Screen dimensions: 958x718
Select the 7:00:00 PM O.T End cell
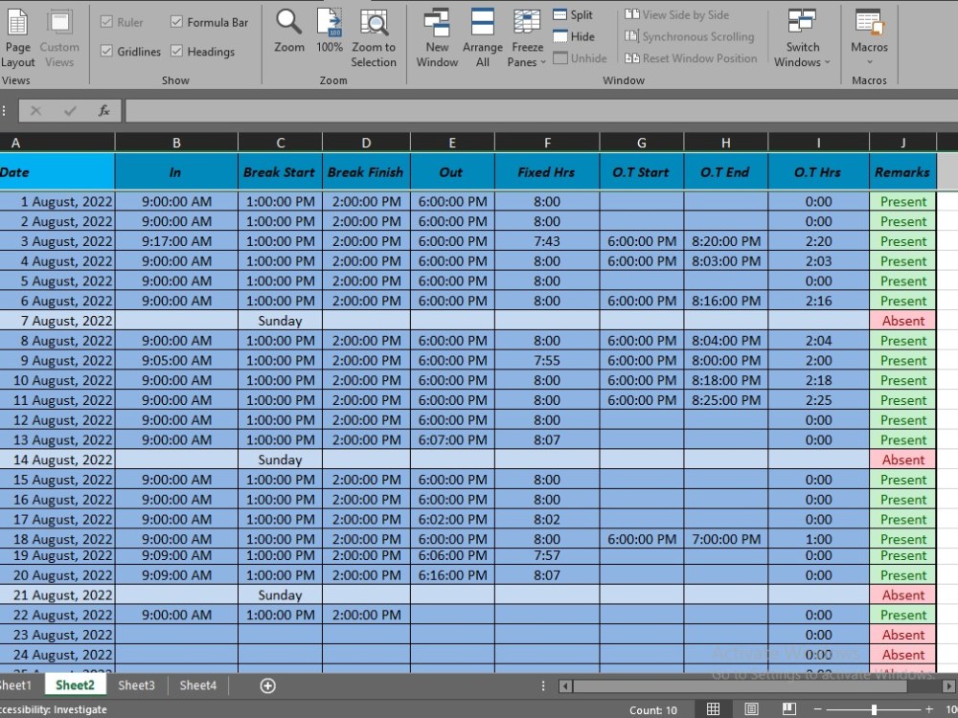[x=726, y=539]
